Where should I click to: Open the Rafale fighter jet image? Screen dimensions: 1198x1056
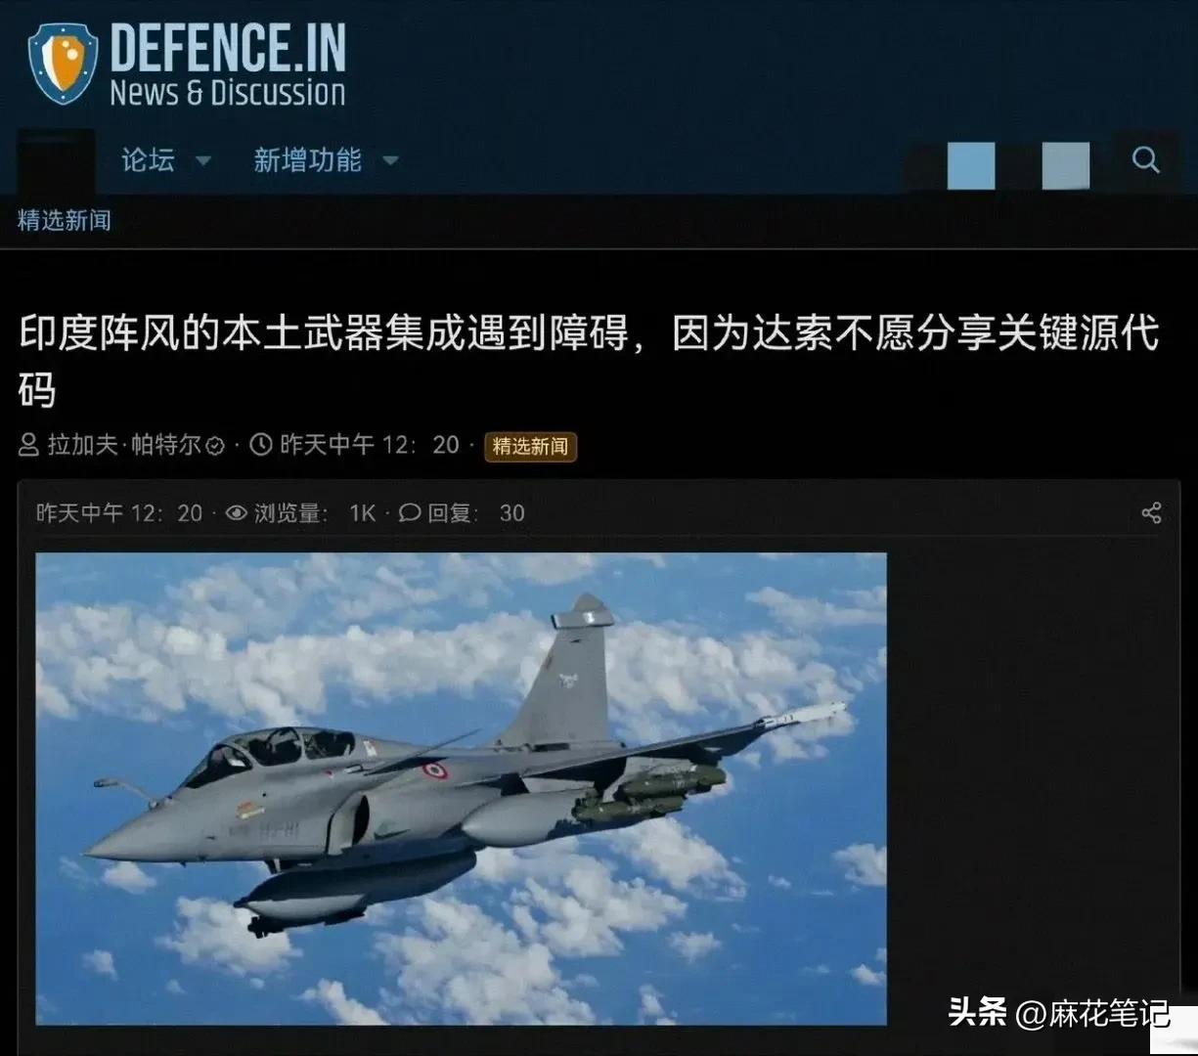pyautogui.click(x=462, y=788)
